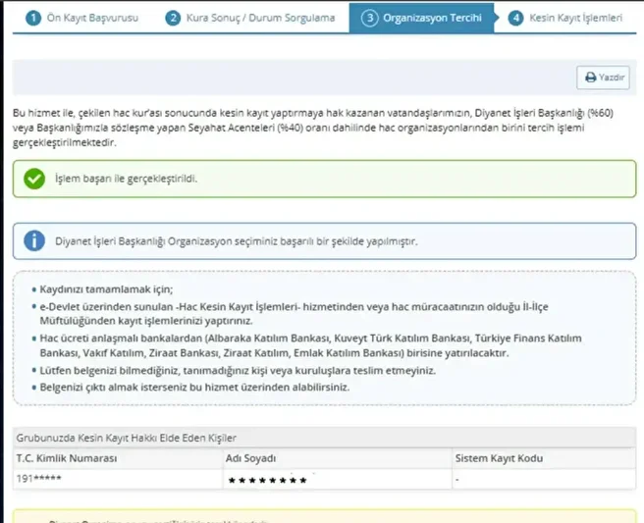644x523 pixels.
Task: Click the blue information icon
Action: [x=34, y=241]
